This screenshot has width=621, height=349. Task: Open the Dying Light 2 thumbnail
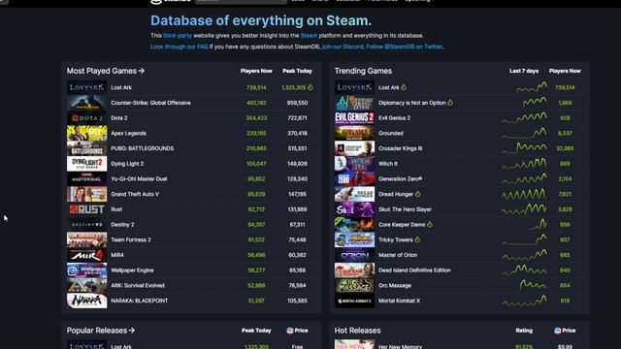[x=86, y=164]
